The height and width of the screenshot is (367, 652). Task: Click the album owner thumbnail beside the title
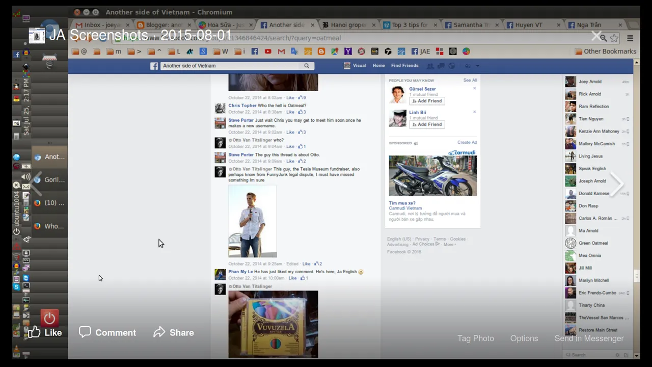(x=37, y=35)
